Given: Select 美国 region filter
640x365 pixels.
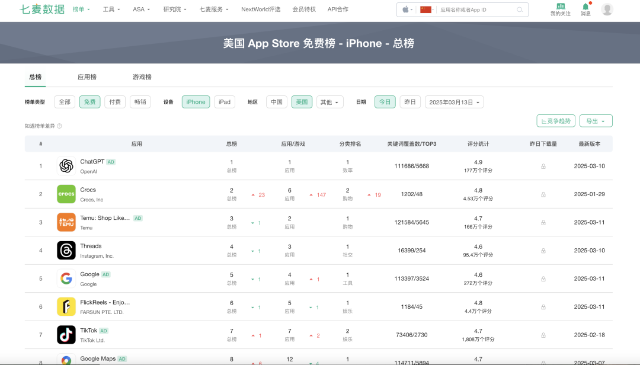Looking at the screenshot, I should [x=302, y=102].
